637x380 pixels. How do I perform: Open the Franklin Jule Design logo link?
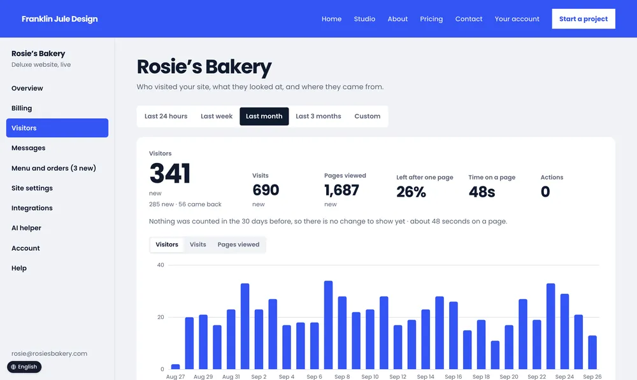point(60,19)
